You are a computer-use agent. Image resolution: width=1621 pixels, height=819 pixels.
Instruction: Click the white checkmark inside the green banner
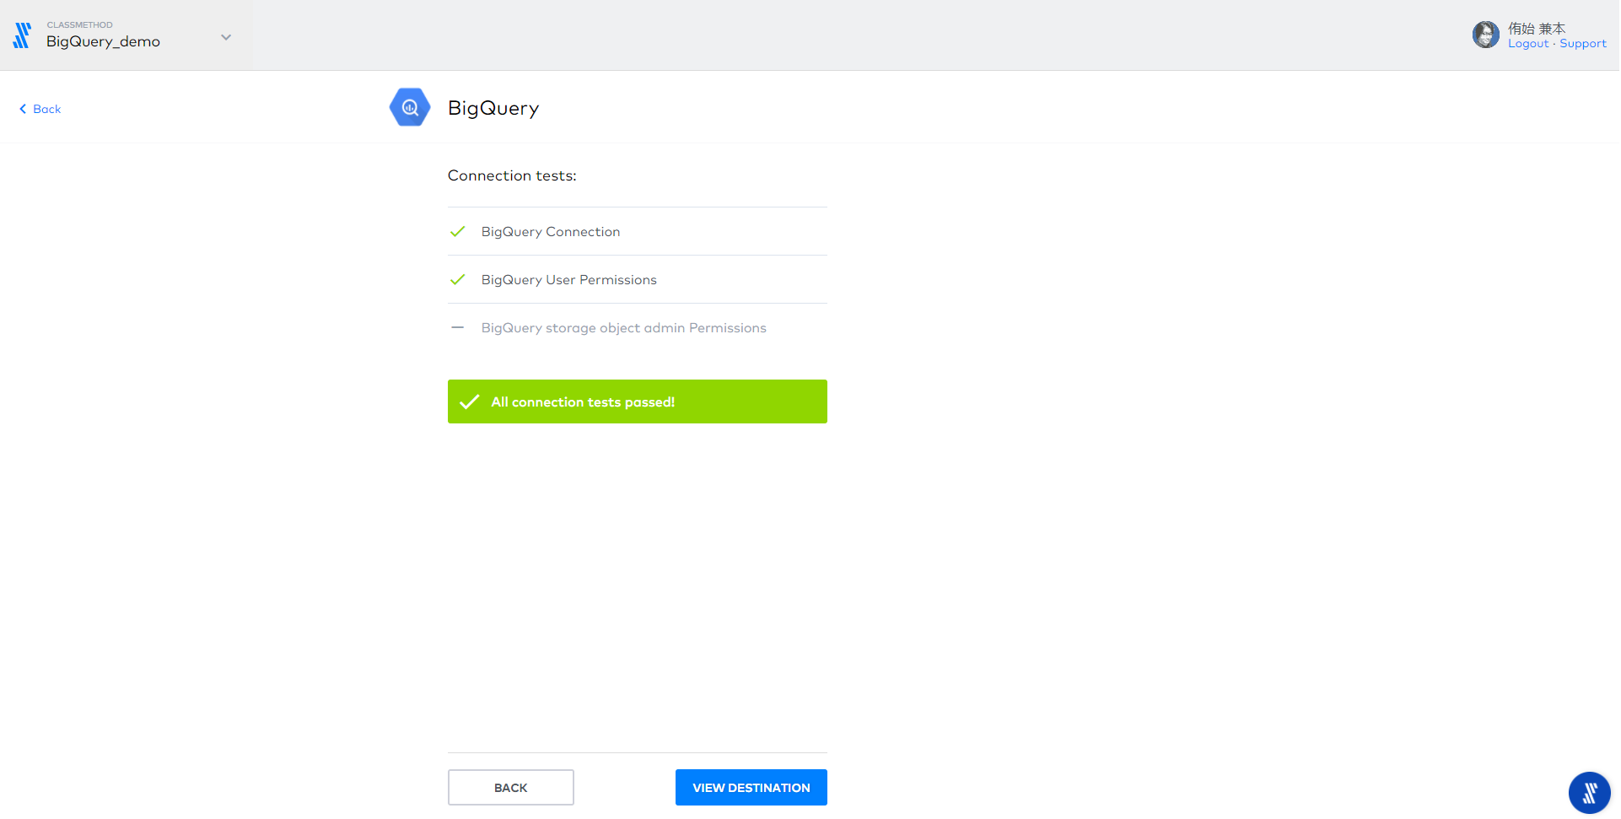click(470, 401)
